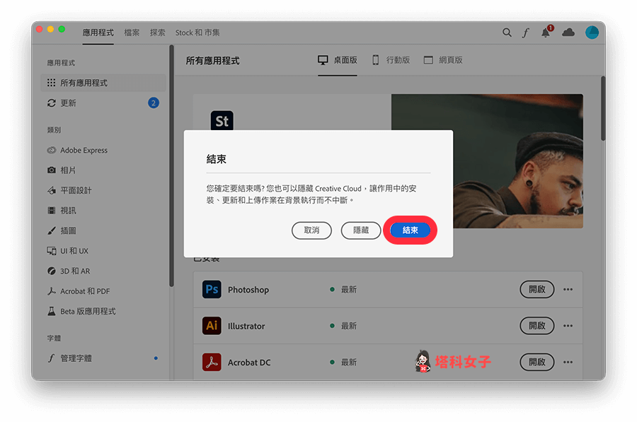Select the 3D 和 AR category
The image size is (637, 422).
coord(68,271)
